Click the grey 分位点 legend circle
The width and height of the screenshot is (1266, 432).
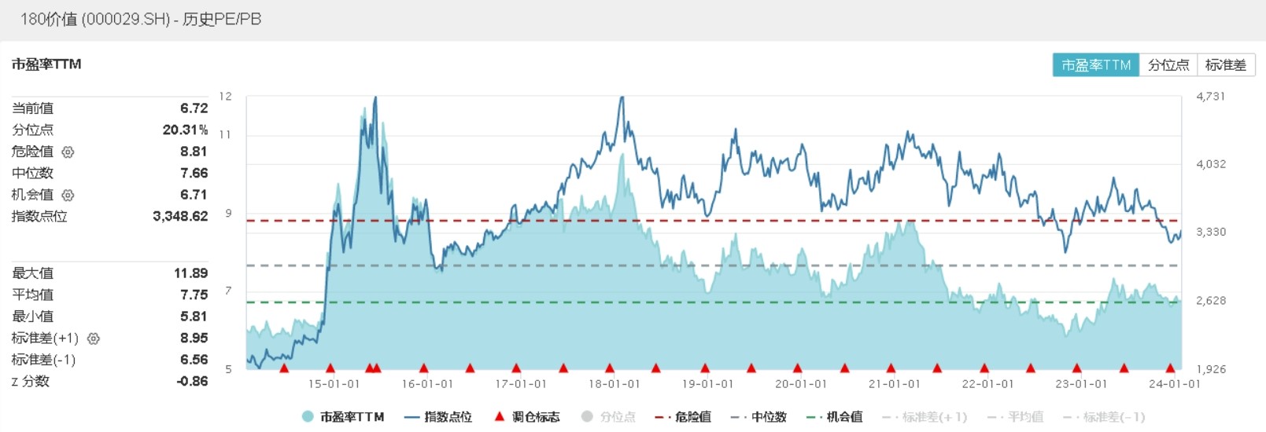click(587, 416)
